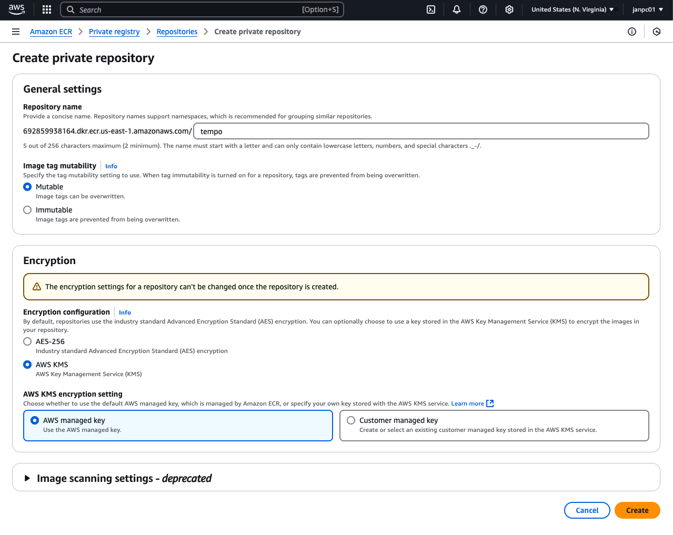Focus the repository name input field
This screenshot has height=535, width=673.
421,131
